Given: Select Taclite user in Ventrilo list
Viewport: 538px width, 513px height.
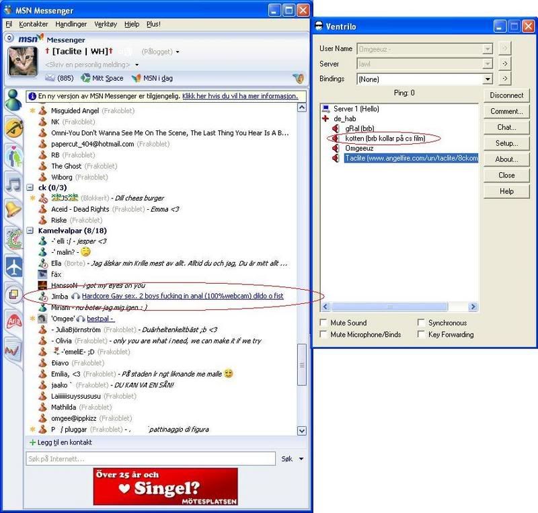Looking at the screenshot, I should coord(411,158).
